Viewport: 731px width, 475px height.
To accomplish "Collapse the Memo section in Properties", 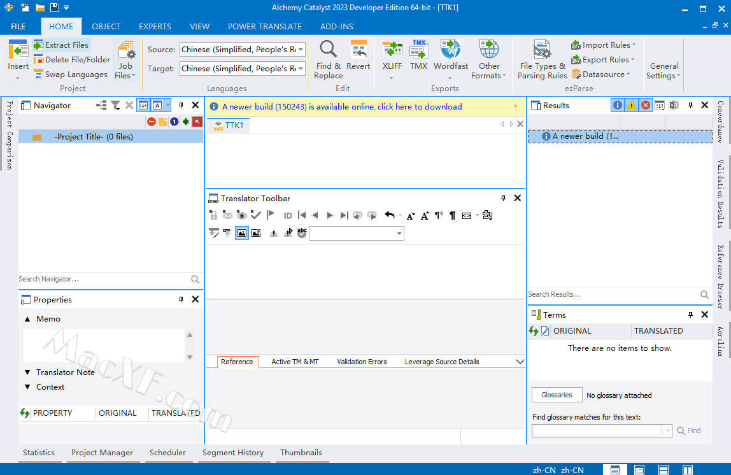I will coord(27,319).
